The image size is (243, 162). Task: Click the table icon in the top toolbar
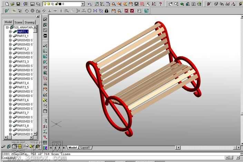(x=108, y=4)
